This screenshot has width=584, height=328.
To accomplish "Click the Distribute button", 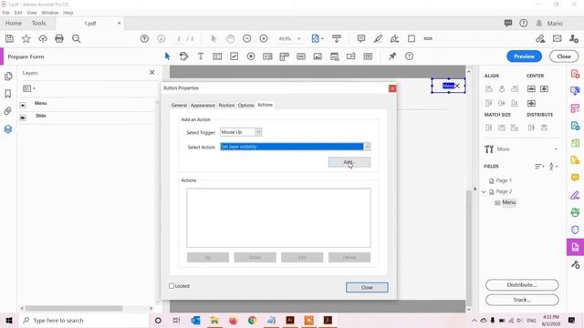I will 522,285.
